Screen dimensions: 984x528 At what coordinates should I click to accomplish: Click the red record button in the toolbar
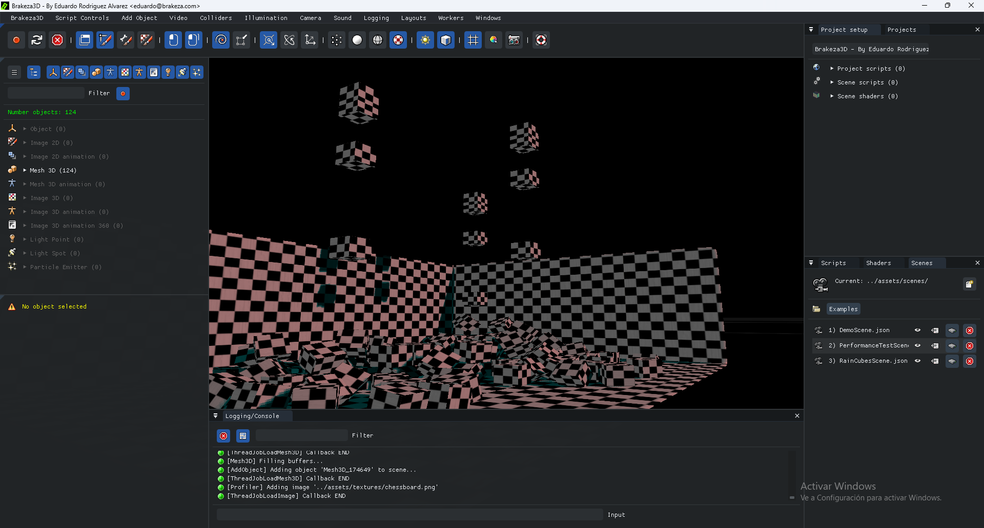(x=16, y=40)
